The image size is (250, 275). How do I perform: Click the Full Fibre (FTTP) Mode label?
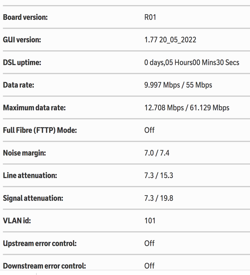click(40, 130)
